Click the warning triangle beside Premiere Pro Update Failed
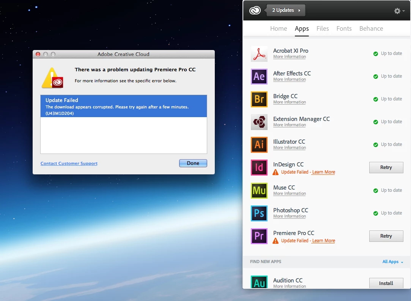 (276, 241)
